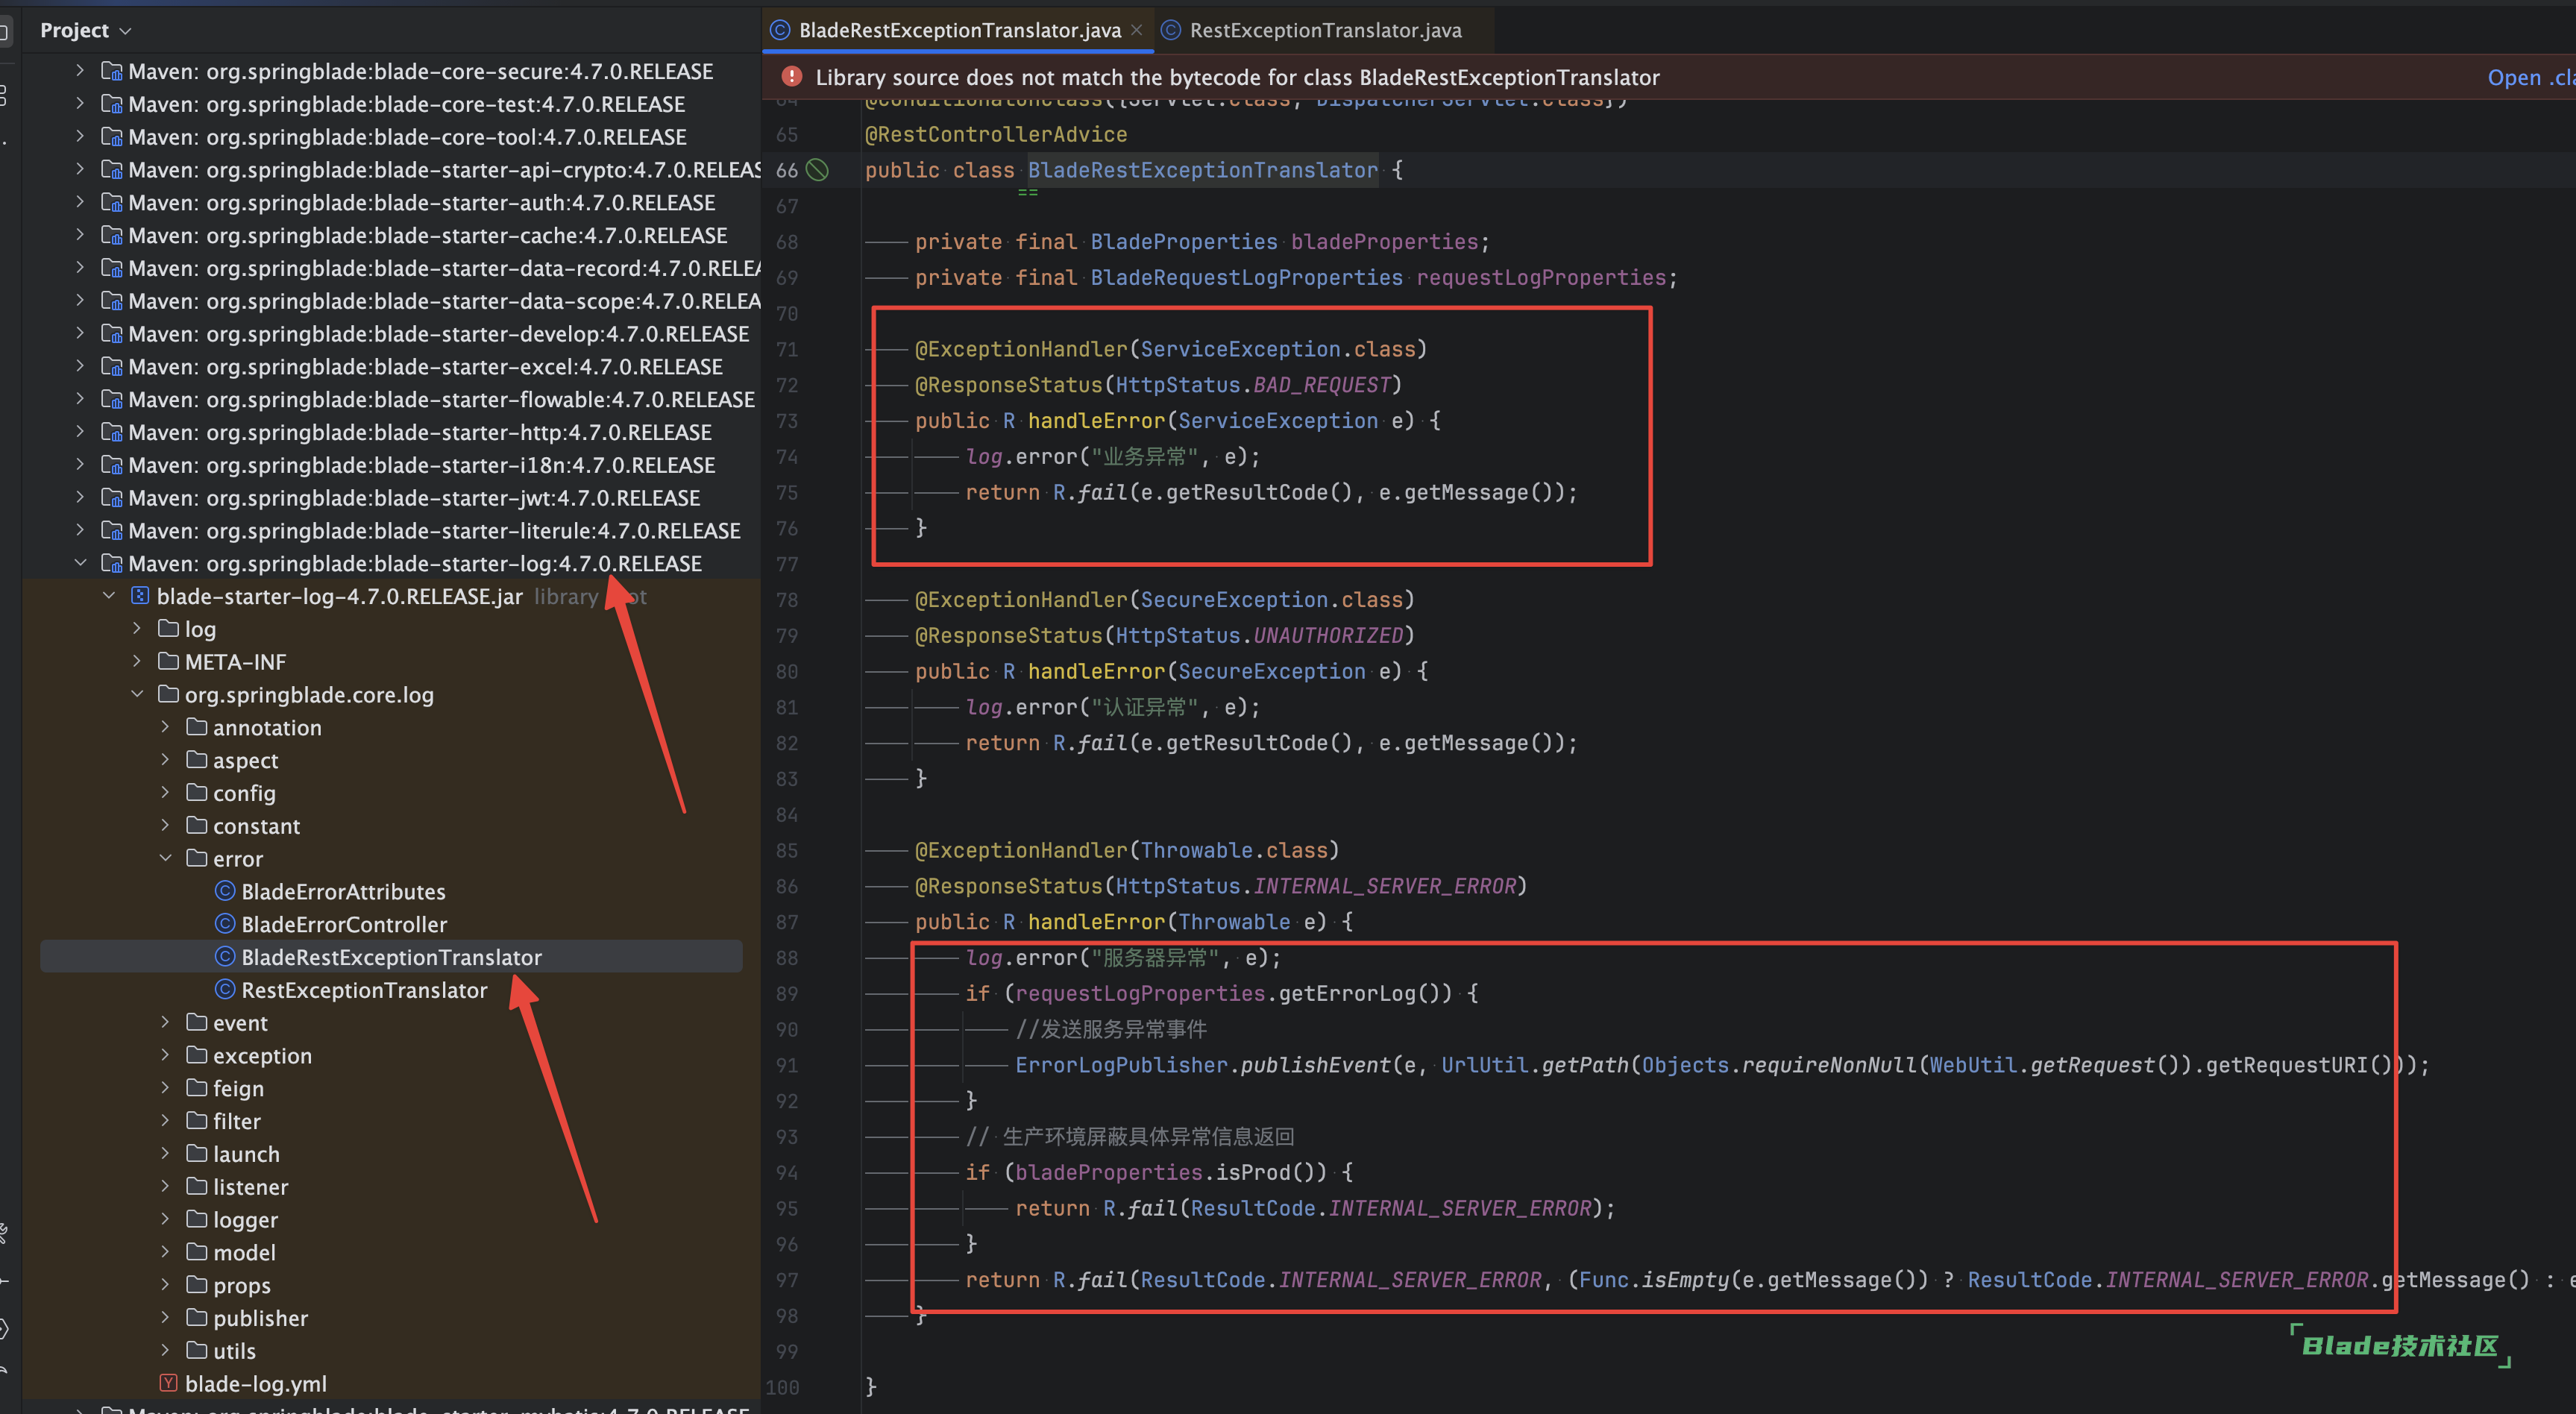
Task: Click the Maven library icon for blade-starter-http
Action: click(112, 432)
